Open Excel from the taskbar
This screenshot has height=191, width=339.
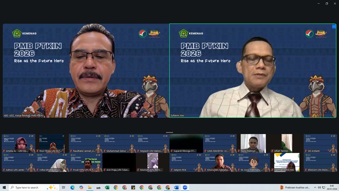[x=107, y=187]
